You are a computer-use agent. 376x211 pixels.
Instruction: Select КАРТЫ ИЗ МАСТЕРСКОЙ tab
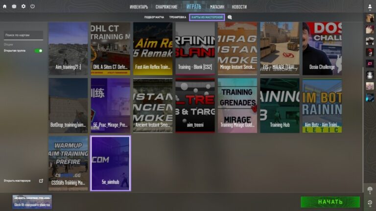(x=207, y=17)
